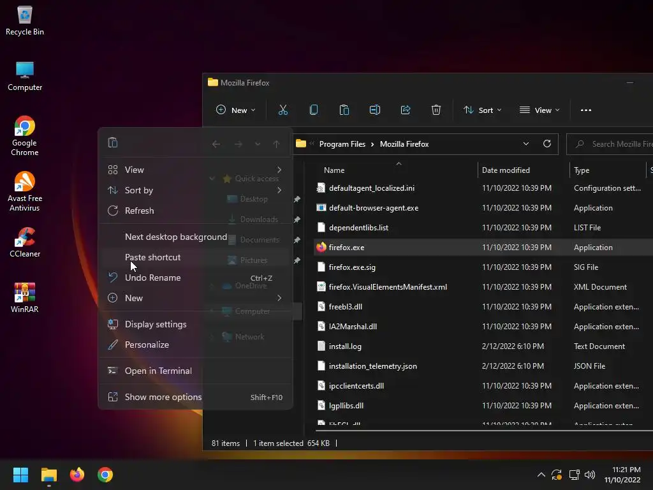
Task: Launch Chrome from the taskbar
Action: [x=105, y=475]
